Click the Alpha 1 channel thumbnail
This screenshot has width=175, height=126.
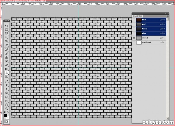point(139,38)
